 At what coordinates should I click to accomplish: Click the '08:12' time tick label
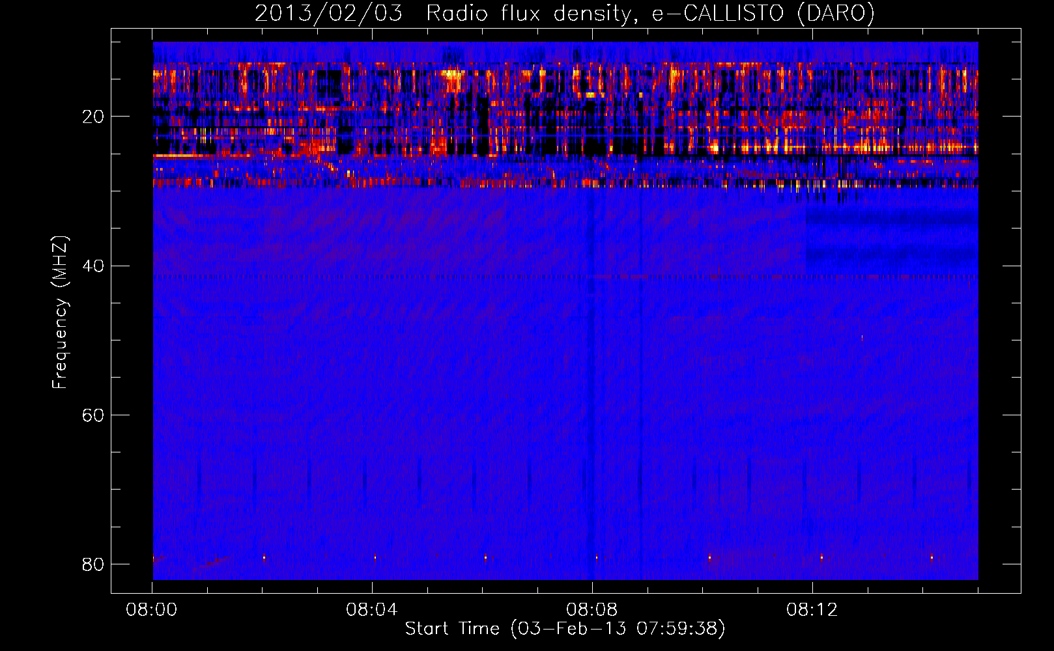tap(812, 610)
